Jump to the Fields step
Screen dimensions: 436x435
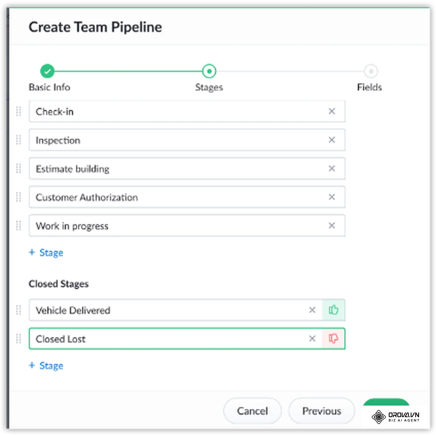pyautogui.click(x=371, y=71)
